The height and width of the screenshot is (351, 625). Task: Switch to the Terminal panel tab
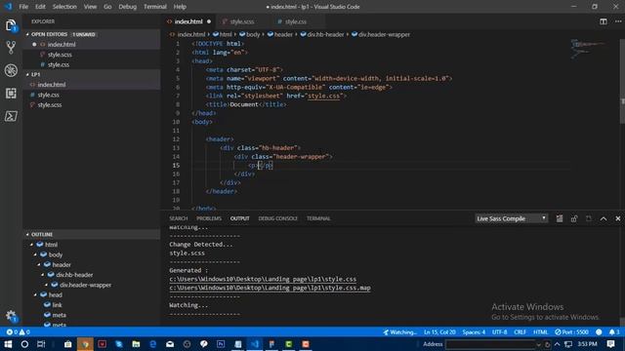click(318, 218)
